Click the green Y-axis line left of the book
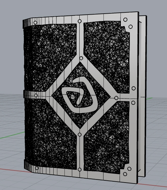Viewport: 167px width, 190px height. click(x=12, y=135)
